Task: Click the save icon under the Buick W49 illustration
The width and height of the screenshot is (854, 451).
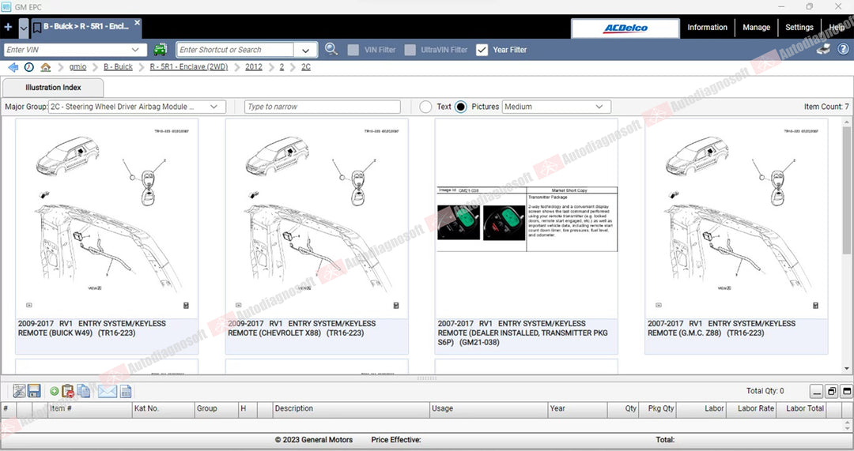Action: point(186,306)
